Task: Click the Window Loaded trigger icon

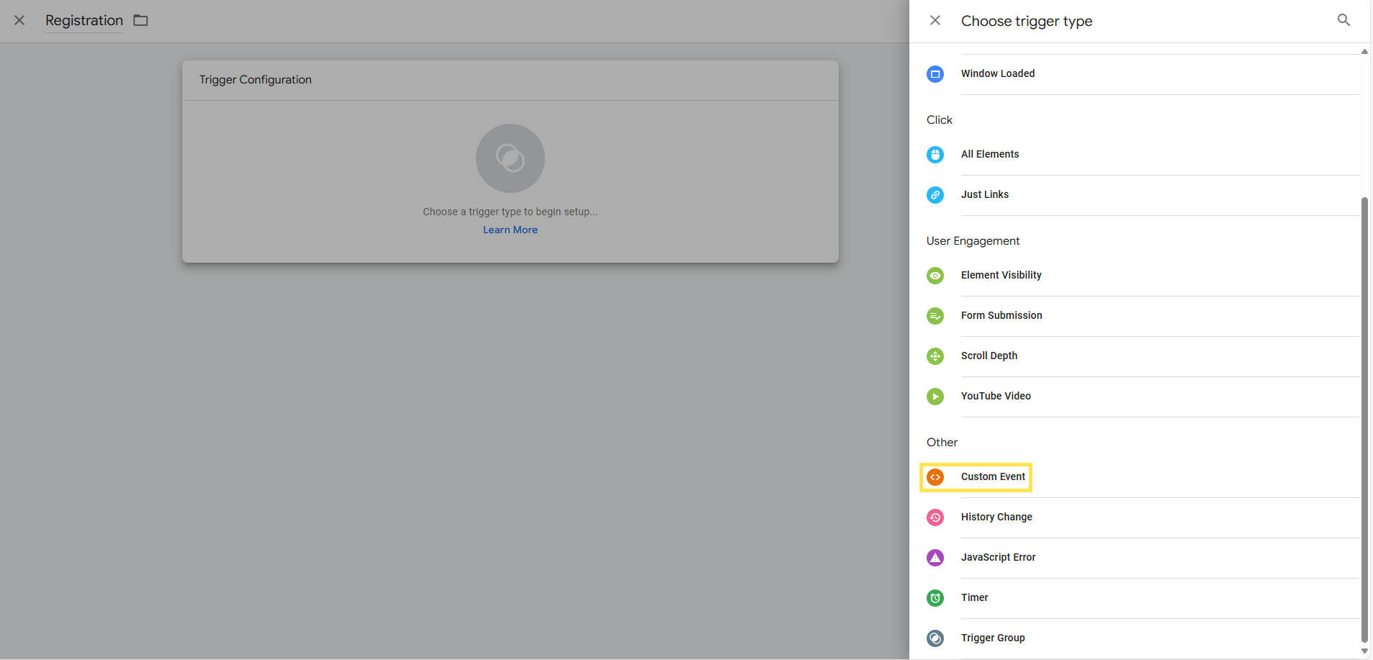Action: 935,74
